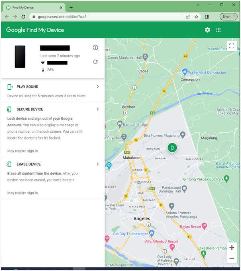This screenshot has width=241, height=271.
Task: Expand the Play Sound option chevron
Action: (98, 86)
